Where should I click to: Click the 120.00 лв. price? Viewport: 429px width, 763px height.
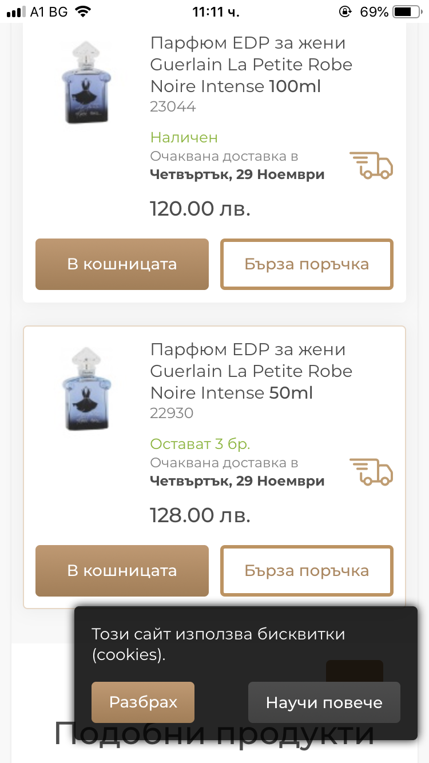point(200,209)
